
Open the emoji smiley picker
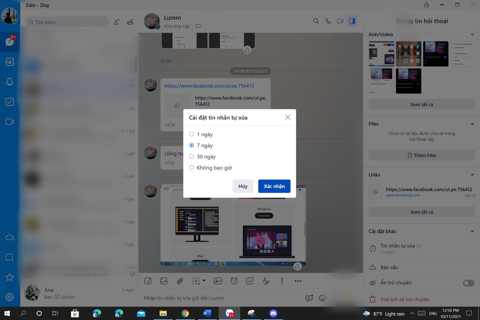click(x=322, y=298)
